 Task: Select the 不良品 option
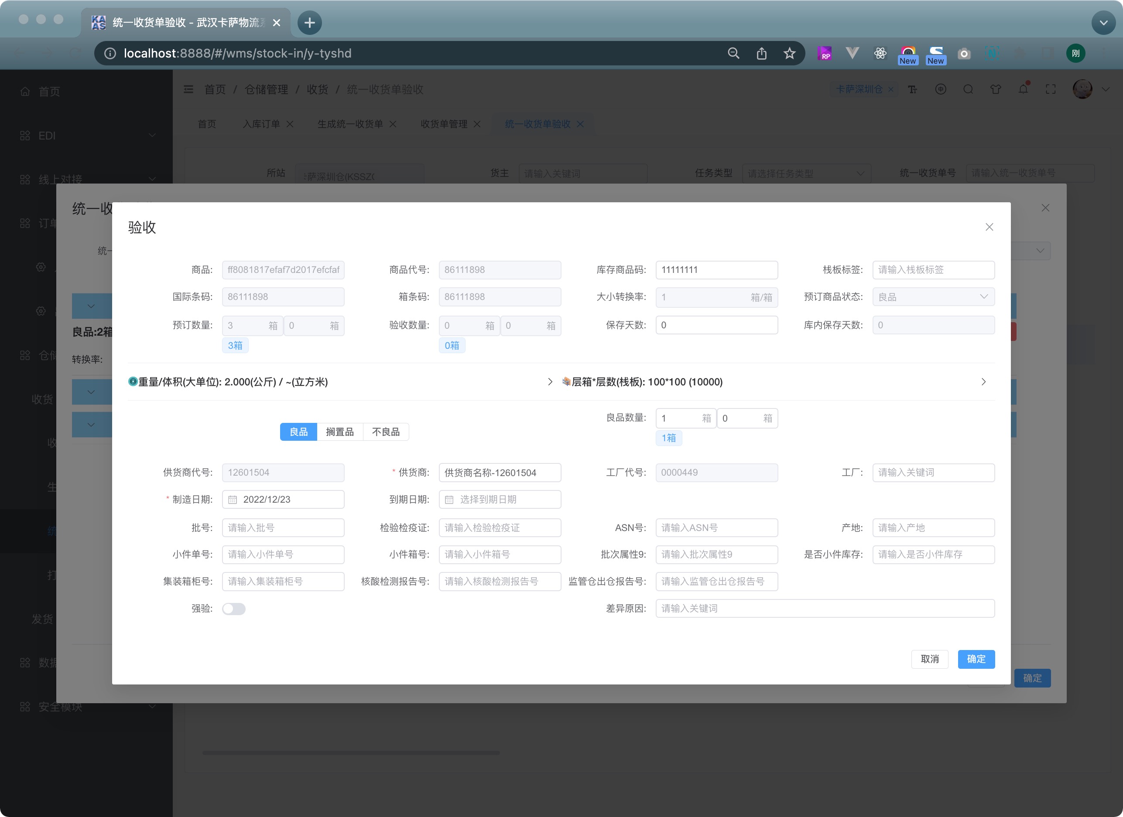point(386,432)
